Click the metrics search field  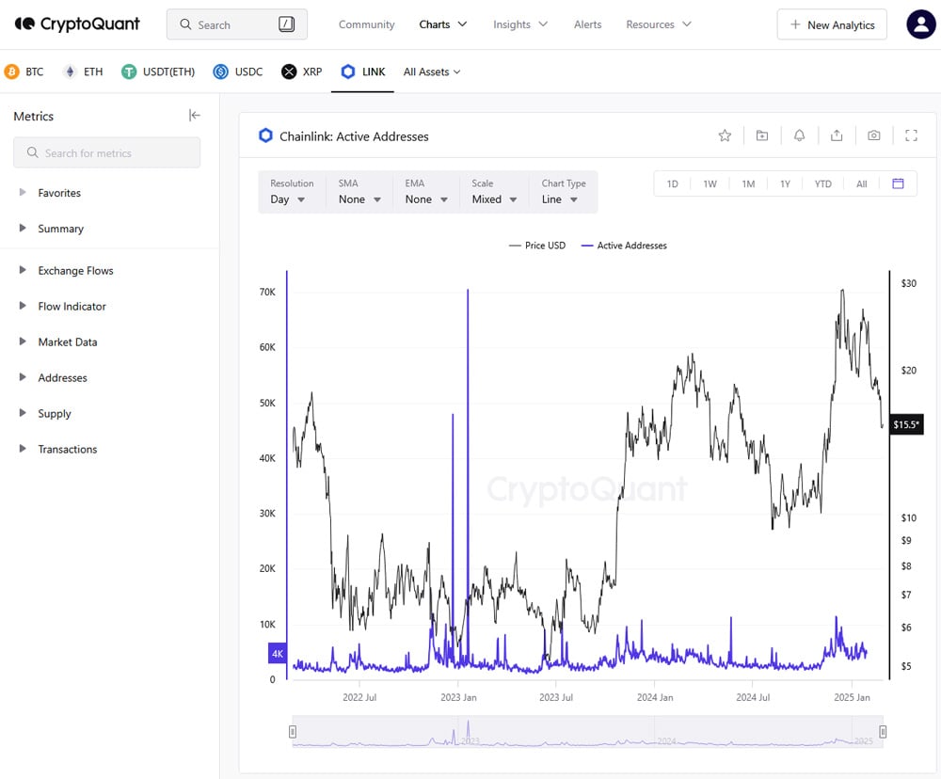pyautogui.click(x=106, y=151)
